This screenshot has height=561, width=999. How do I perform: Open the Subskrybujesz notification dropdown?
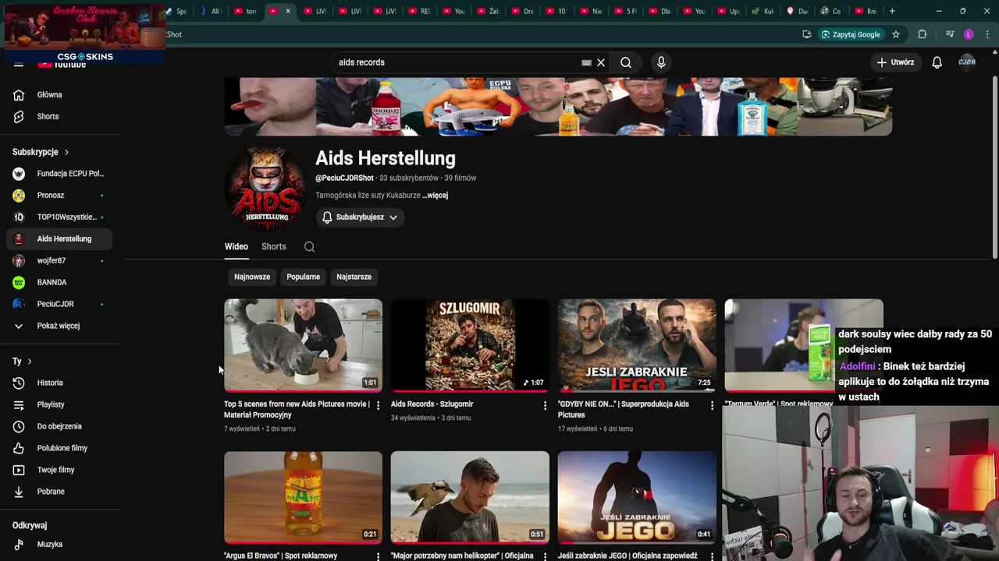pos(360,217)
